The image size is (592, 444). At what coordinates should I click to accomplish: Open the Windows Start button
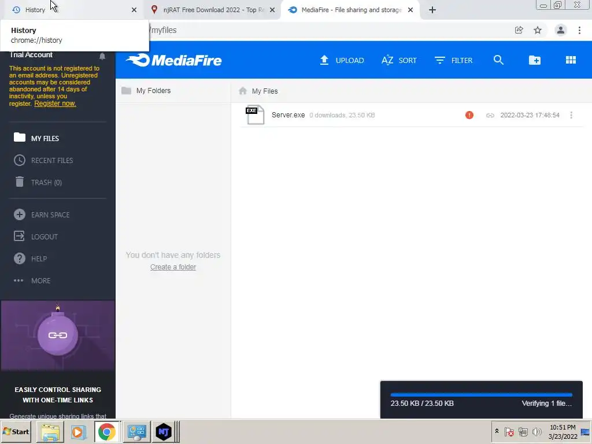coord(16,431)
